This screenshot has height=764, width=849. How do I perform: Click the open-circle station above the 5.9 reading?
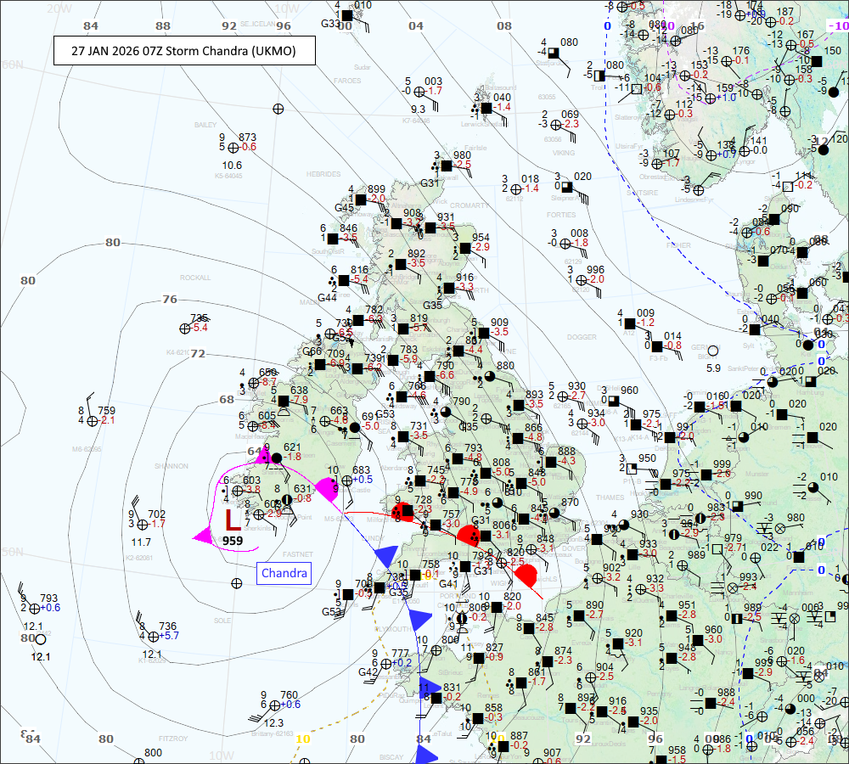click(x=713, y=351)
